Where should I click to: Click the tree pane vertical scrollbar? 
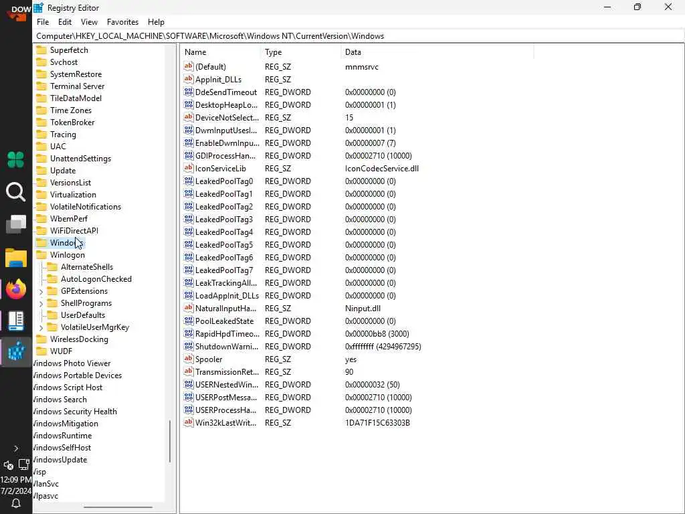pyautogui.click(x=170, y=441)
